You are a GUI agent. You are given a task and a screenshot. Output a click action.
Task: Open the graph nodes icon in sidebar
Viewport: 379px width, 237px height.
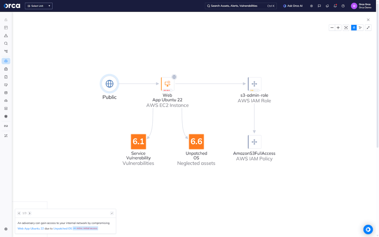point(6,51)
